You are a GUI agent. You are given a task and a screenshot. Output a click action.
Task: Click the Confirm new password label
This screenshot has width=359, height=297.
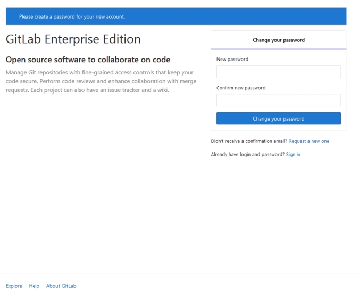click(241, 88)
